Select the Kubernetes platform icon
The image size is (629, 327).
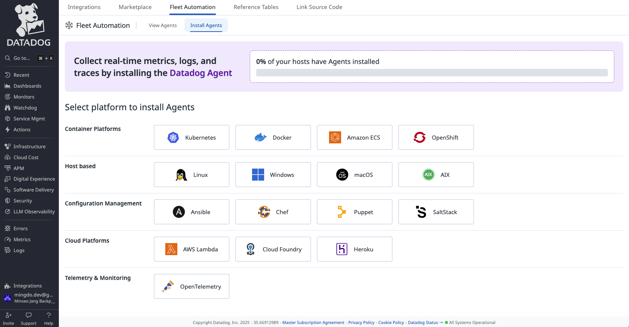coord(173,137)
